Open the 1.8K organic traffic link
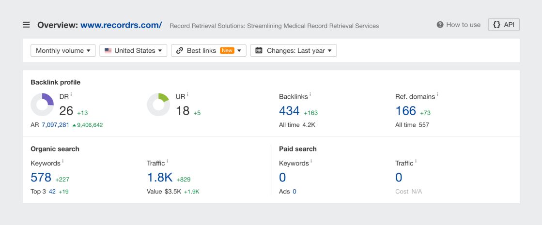 160,178
